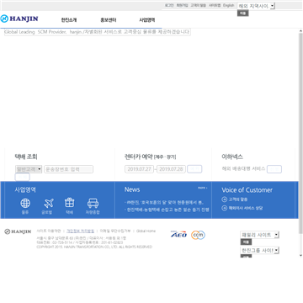Open the 이메일 무단수집거부 footer link

pyautogui.click(x=115, y=231)
